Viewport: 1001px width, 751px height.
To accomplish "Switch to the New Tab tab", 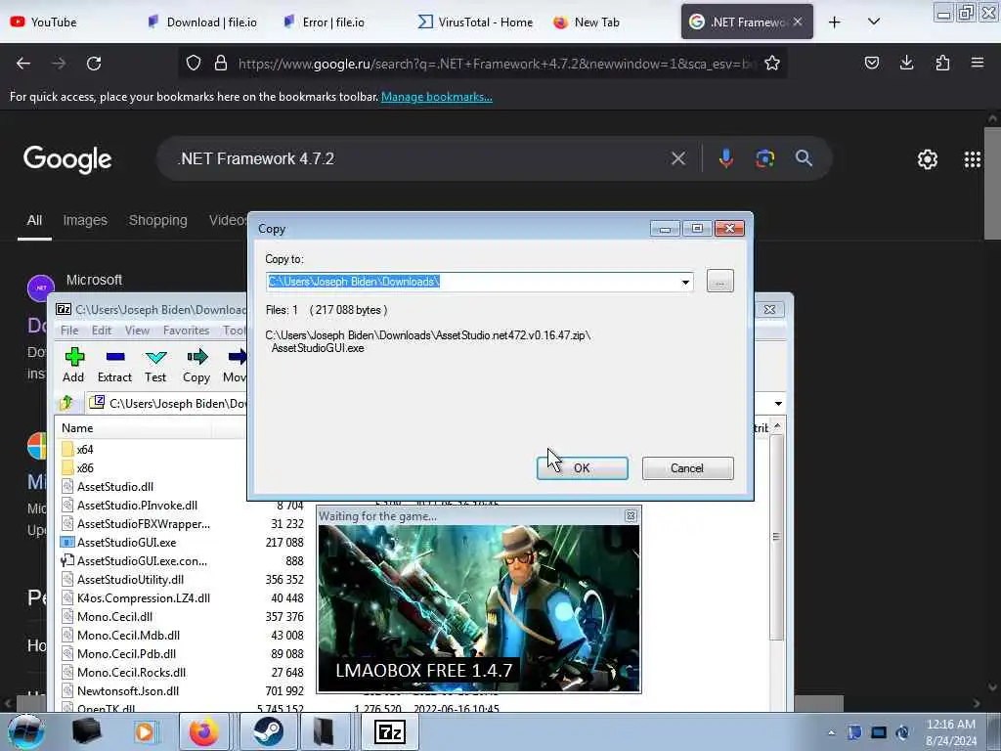I will tap(587, 22).
